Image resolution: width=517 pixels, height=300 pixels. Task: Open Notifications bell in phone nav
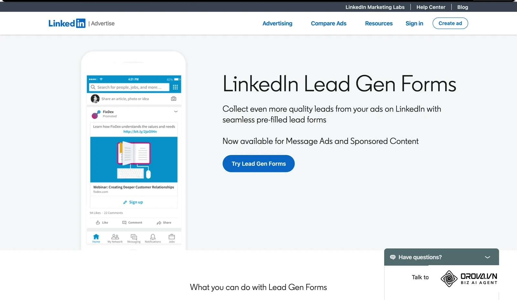(x=153, y=237)
